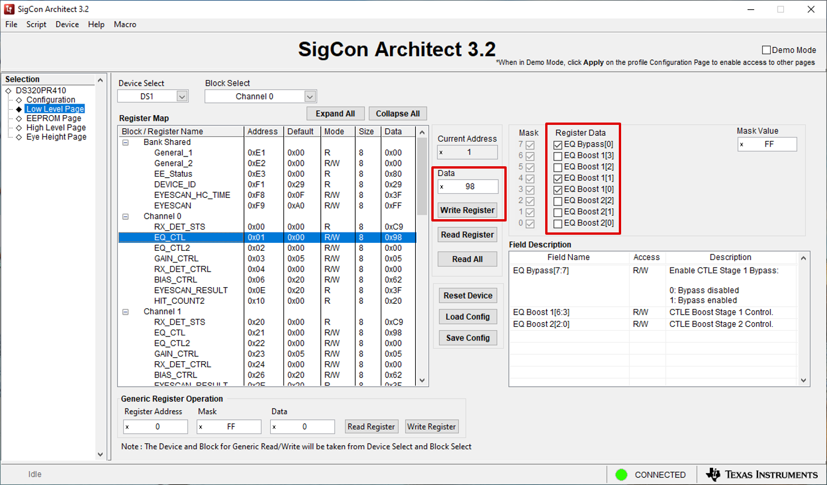Click Write Register below the Data field
The width and height of the screenshot is (827, 485).
point(467,211)
